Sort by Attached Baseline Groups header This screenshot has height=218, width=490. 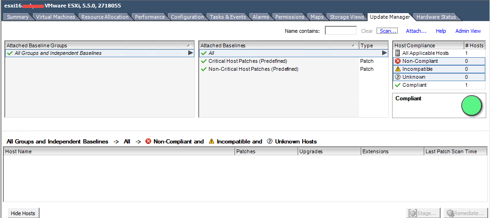click(99, 45)
